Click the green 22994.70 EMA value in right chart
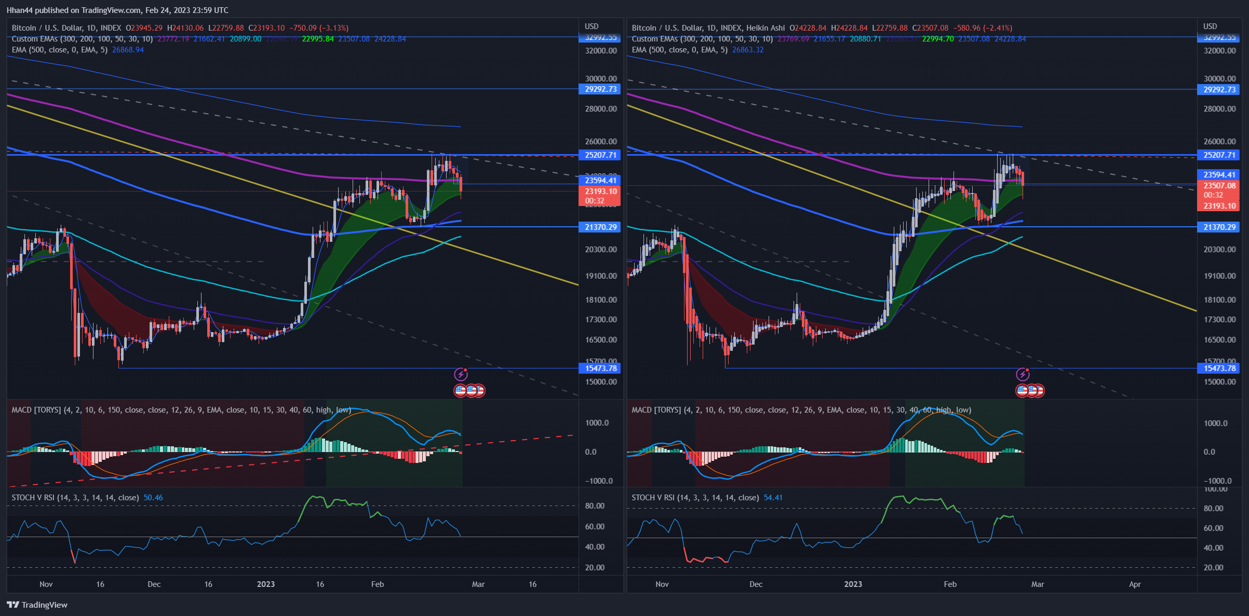The height and width of the screenshot is (616, 1249). [x=938, y=39]
